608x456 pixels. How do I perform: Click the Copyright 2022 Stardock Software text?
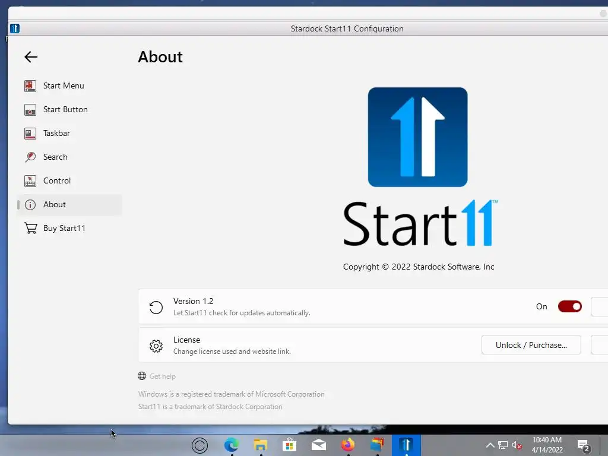click(419, 267)
